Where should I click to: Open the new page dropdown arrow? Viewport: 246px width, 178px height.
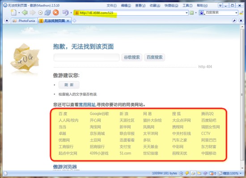coord(19,13)
